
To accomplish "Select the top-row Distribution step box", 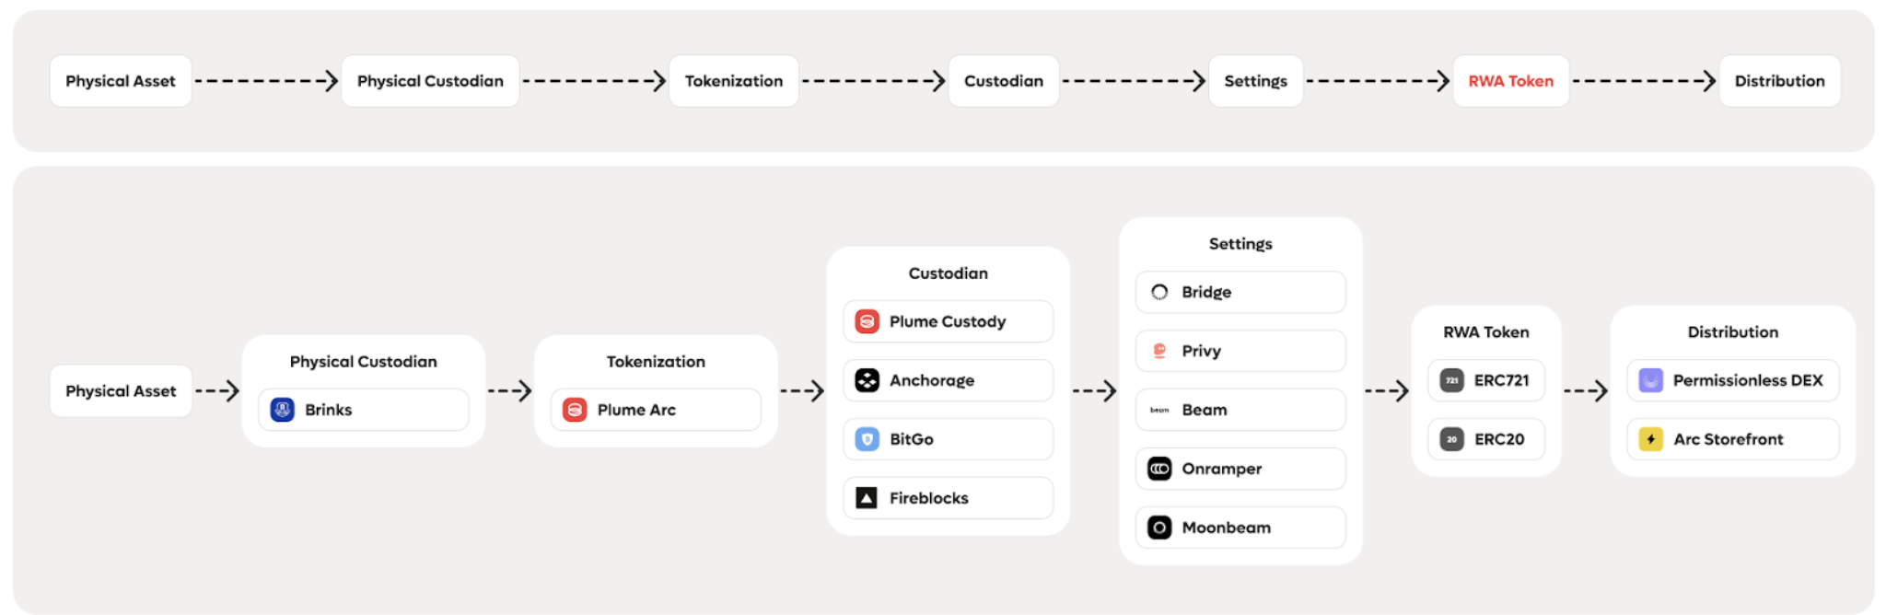I will 1779,81.
